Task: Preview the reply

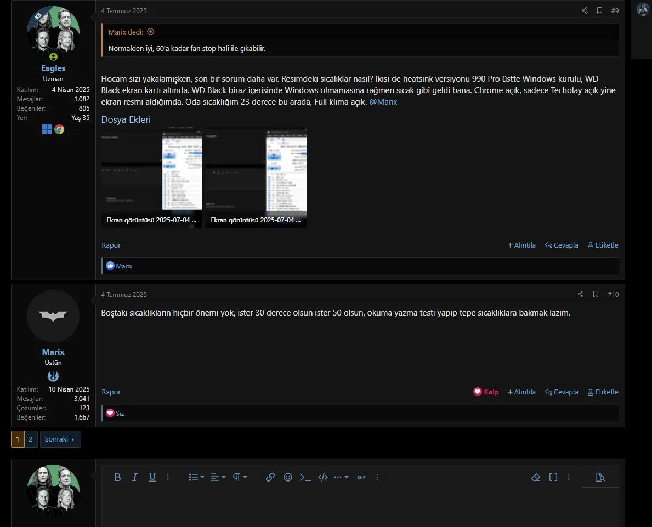Action: pyautogui.click(x=600, y=477)
